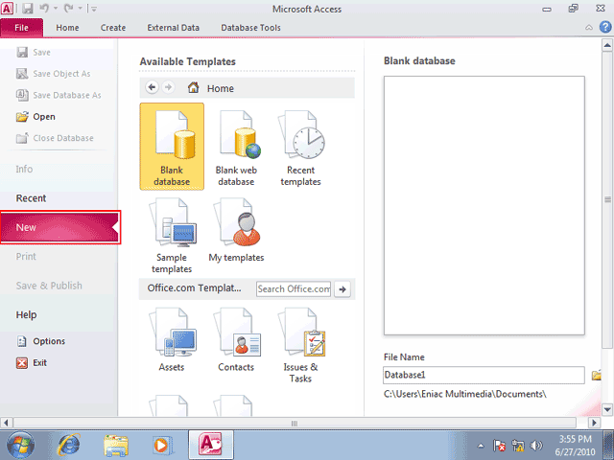Click Save Database As
Screen dimensions: 614x460
click(x=59, y=95)
